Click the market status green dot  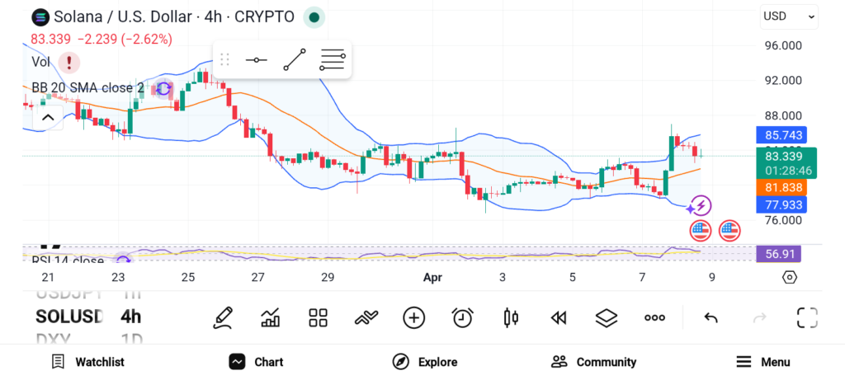click(x=314, y=16)
